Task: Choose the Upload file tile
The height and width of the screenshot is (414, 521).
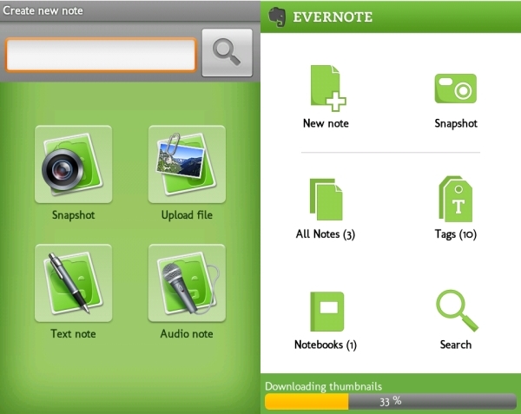Action: (187, 164)
